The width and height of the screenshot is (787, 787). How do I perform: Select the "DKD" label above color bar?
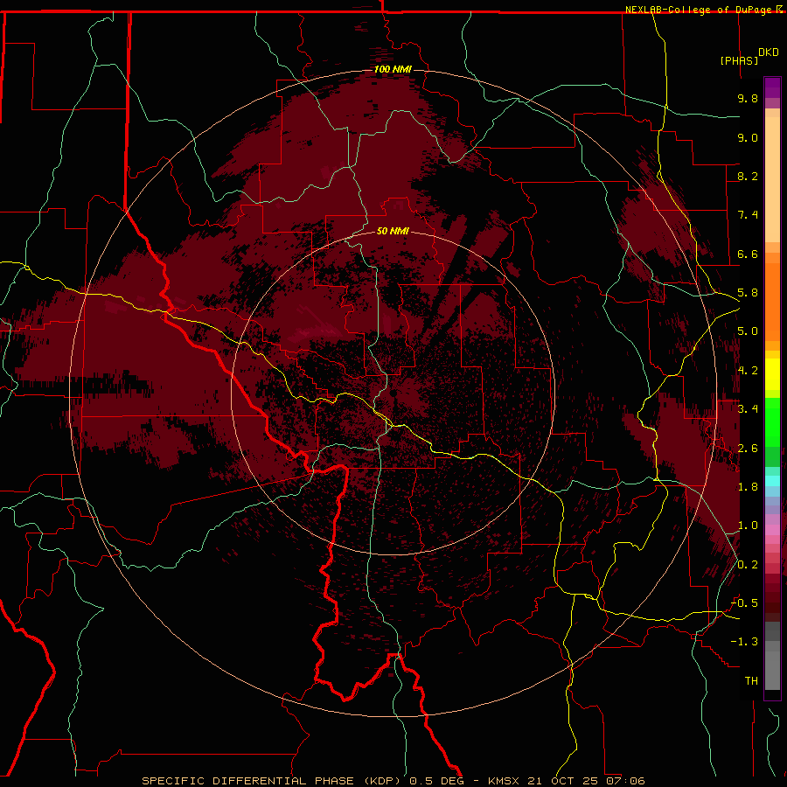click(x=769, y=52)
